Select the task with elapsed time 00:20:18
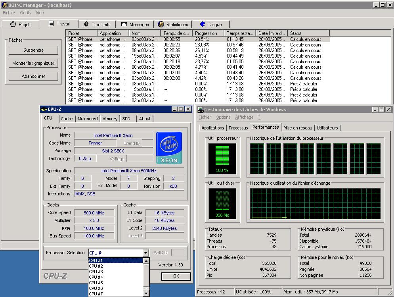 (x=198, y=62)
